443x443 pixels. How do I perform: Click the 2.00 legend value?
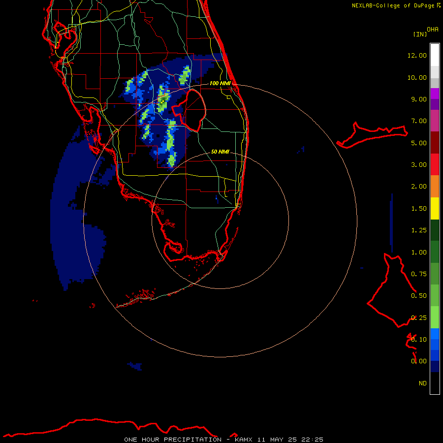pyautogui.click(x=419, y=187)
